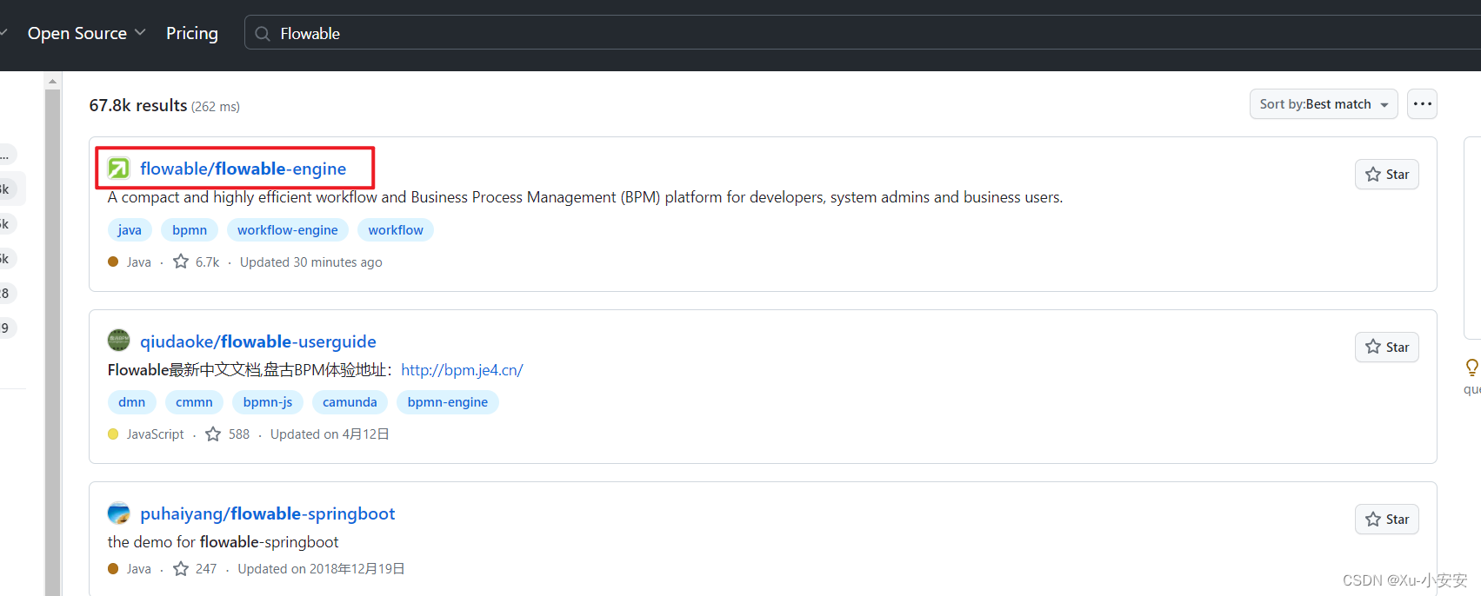Open the flowable/flowable-engine repository link
Viewport: 1481px width, 596px height.
pos(243,169)
